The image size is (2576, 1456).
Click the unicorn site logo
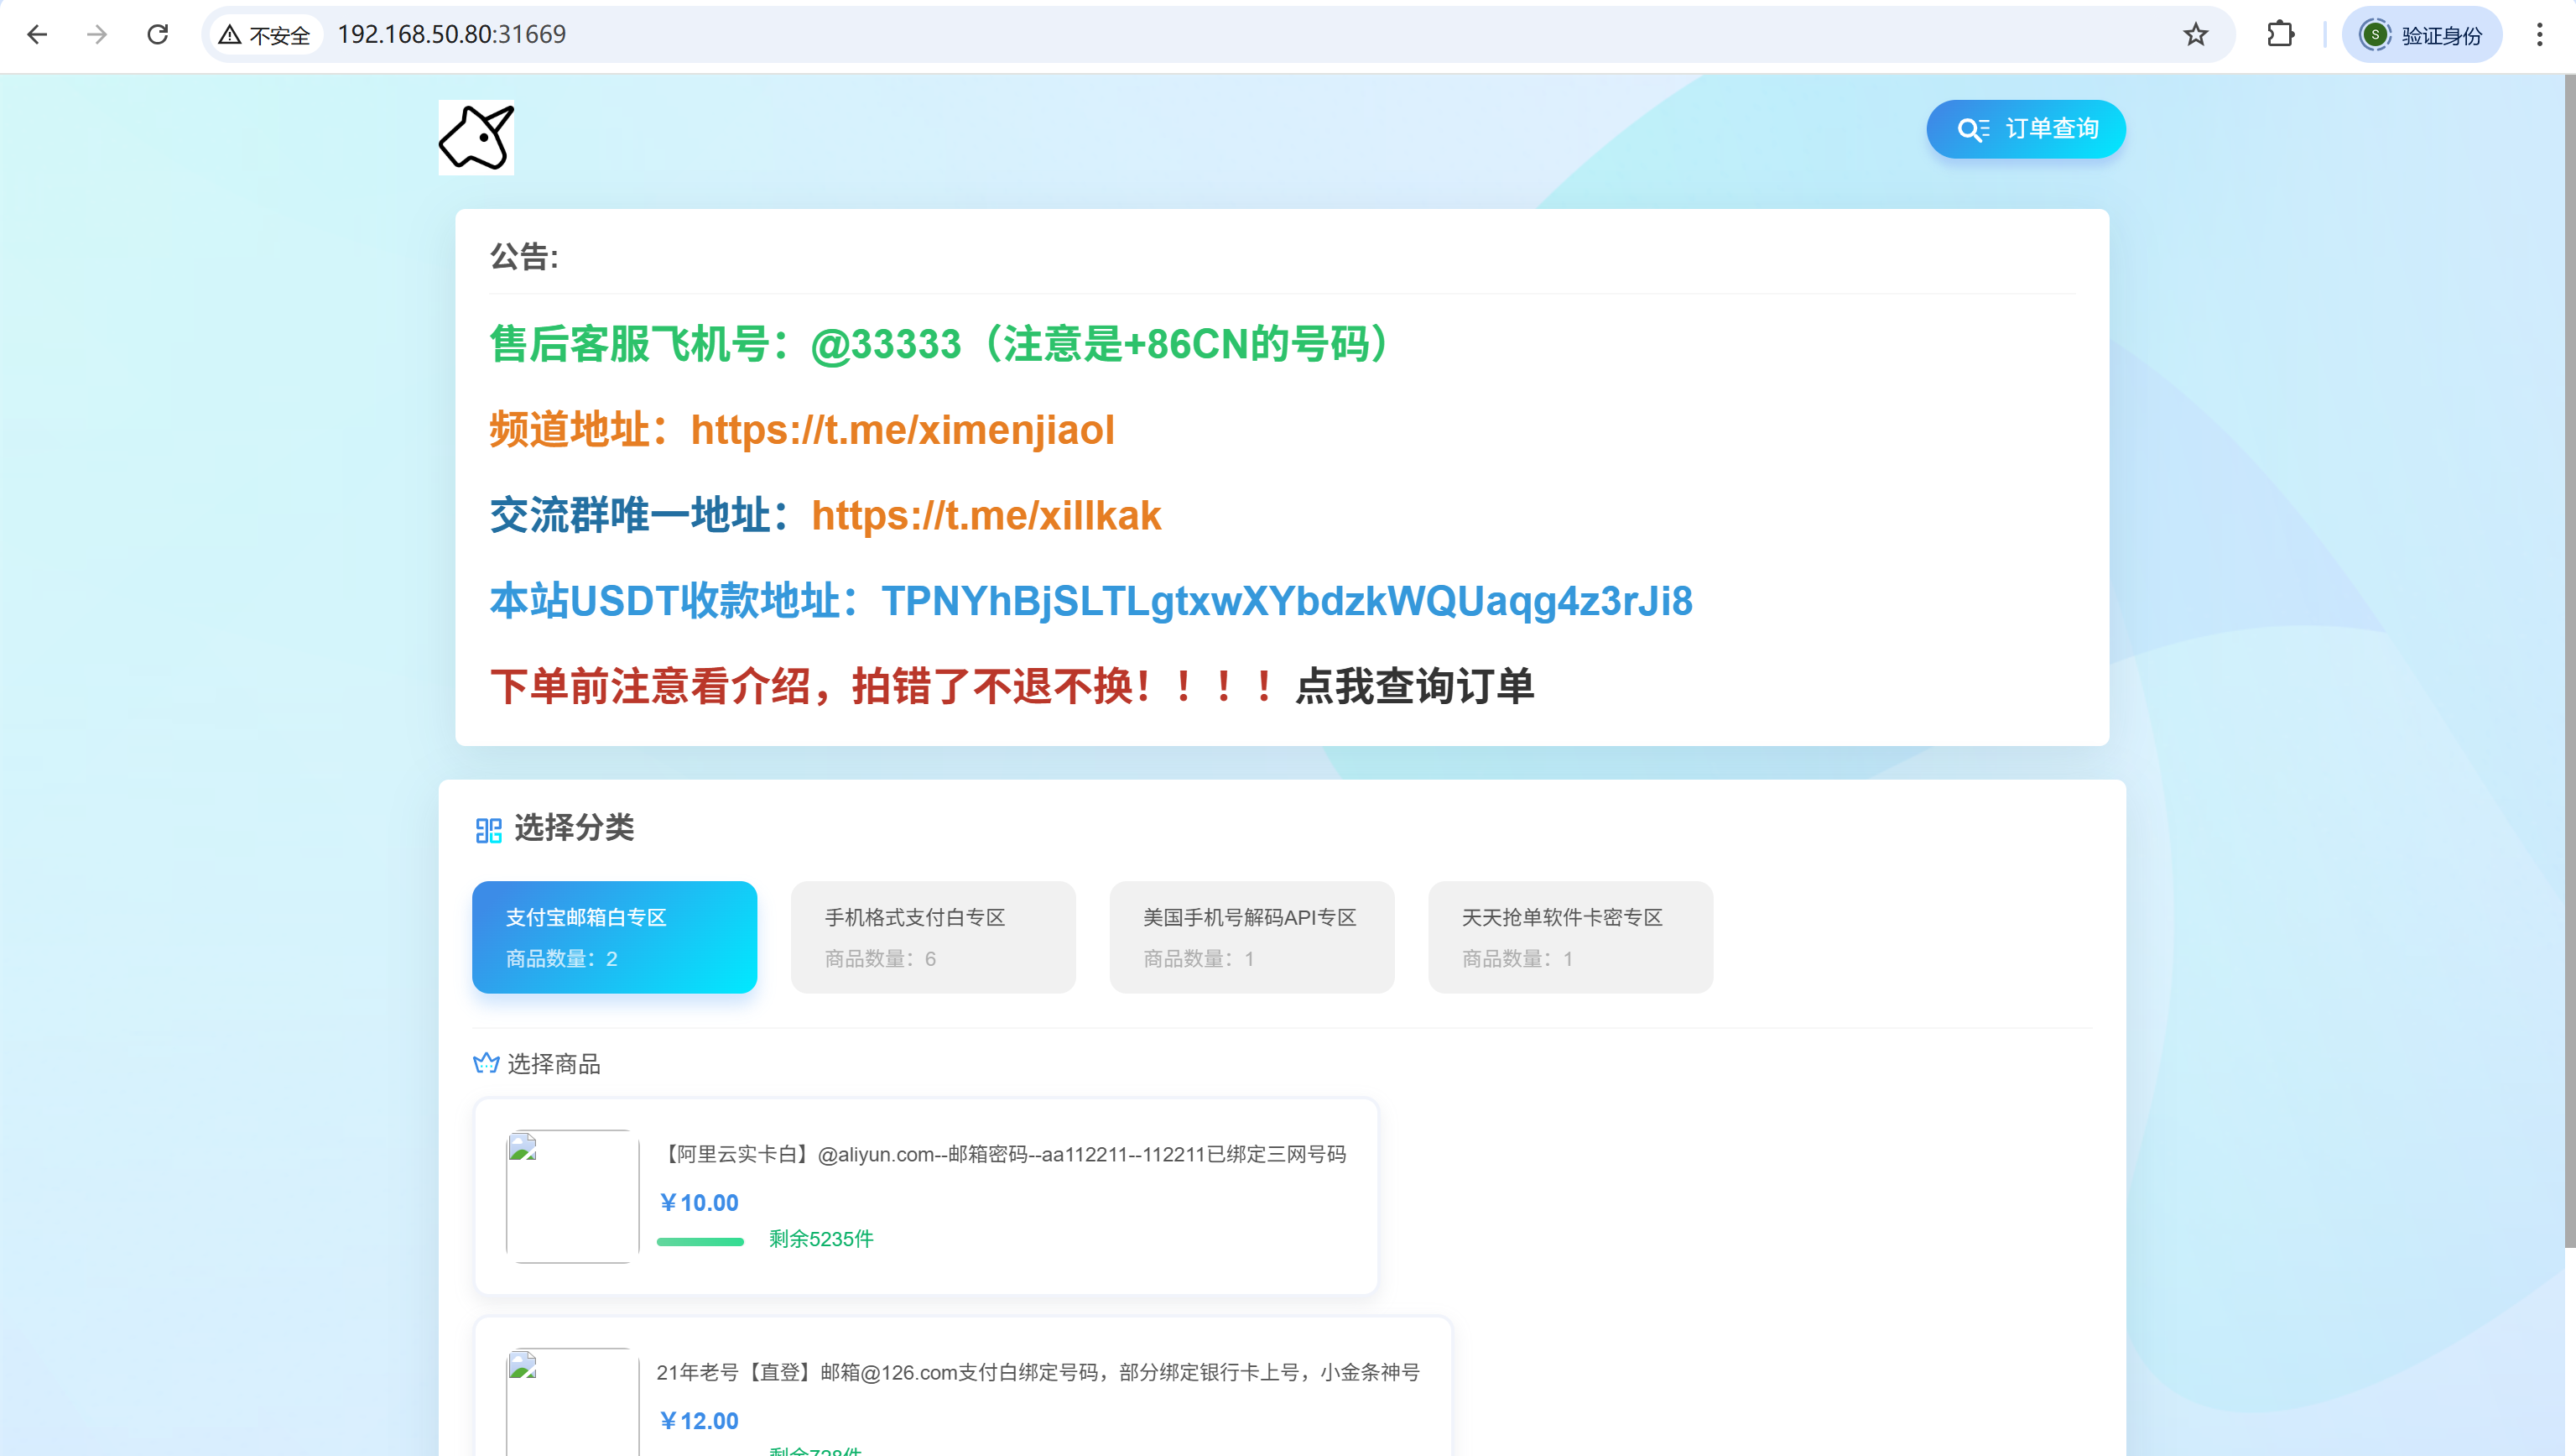coord(476,138)
